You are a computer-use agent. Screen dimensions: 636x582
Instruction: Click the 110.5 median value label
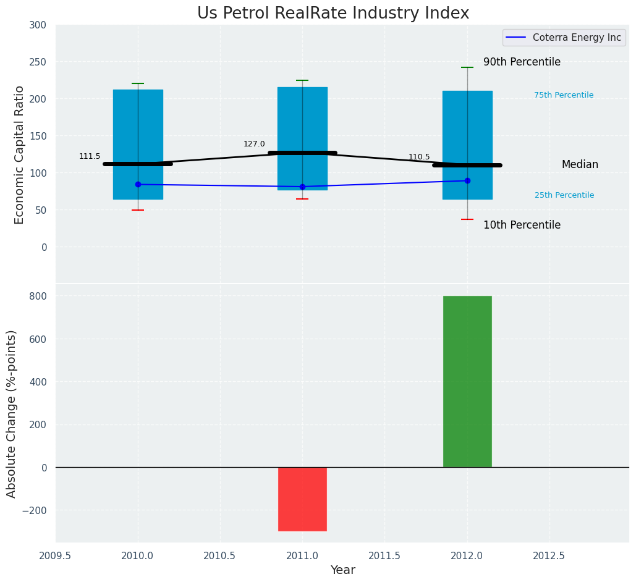419,157
